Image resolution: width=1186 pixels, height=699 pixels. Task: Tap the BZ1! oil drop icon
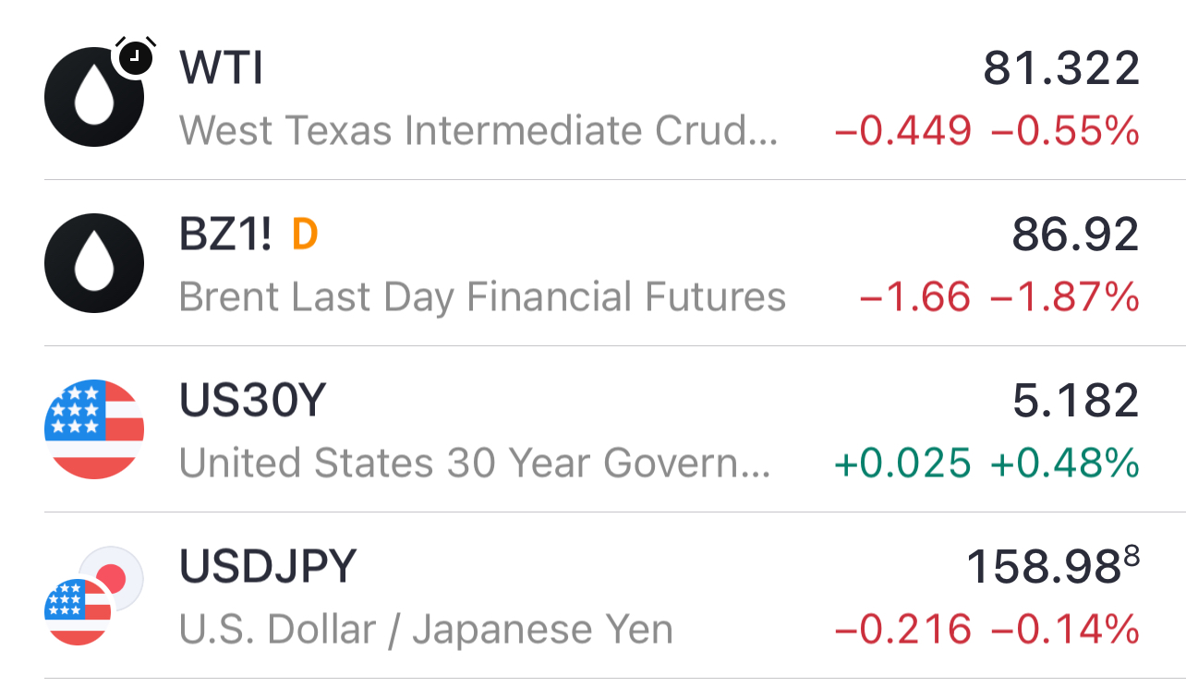click(94, 263)
